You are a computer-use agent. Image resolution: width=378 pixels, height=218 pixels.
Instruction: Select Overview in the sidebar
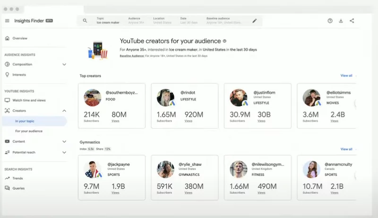[20, 38]
